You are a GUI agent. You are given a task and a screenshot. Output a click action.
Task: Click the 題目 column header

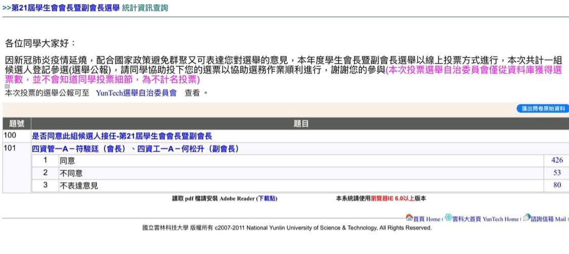point(301,123)
